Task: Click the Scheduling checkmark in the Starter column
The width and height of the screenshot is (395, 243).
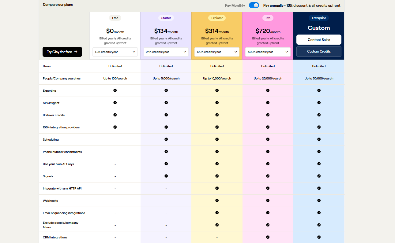Action: click(166, 139)
